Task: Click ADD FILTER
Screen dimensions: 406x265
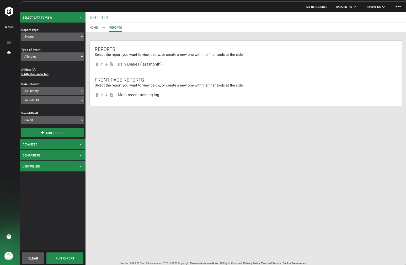Action: tap(52, 133)
